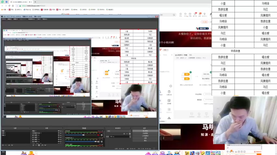Image resolution: width=277 pixels, height=155 pixels.
Task: Toggle visibility of 窗口捕获 20 source
Action: (x=59, y=135)
